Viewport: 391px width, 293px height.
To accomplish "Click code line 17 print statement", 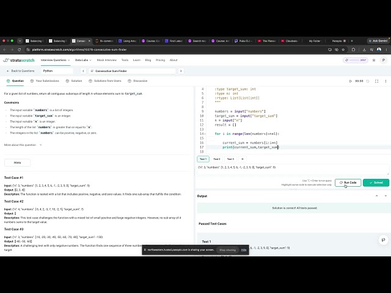I will tap(250, 147).
